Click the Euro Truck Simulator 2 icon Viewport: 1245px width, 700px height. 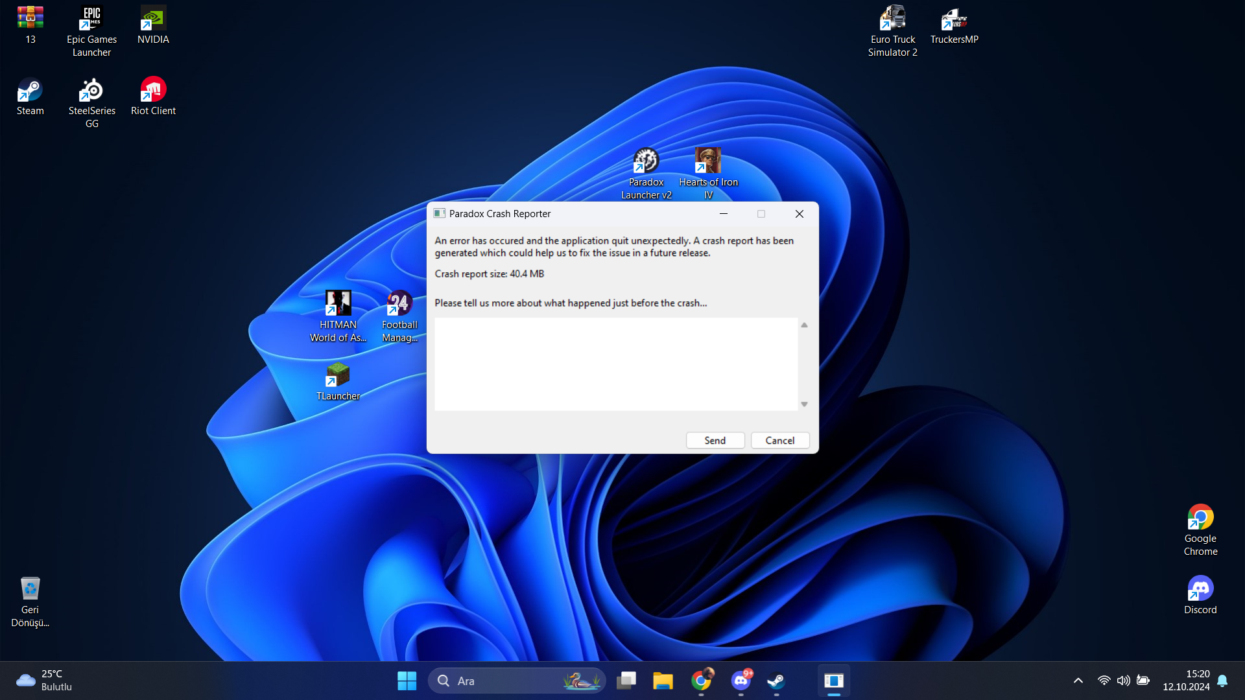(x=892, y=19)
